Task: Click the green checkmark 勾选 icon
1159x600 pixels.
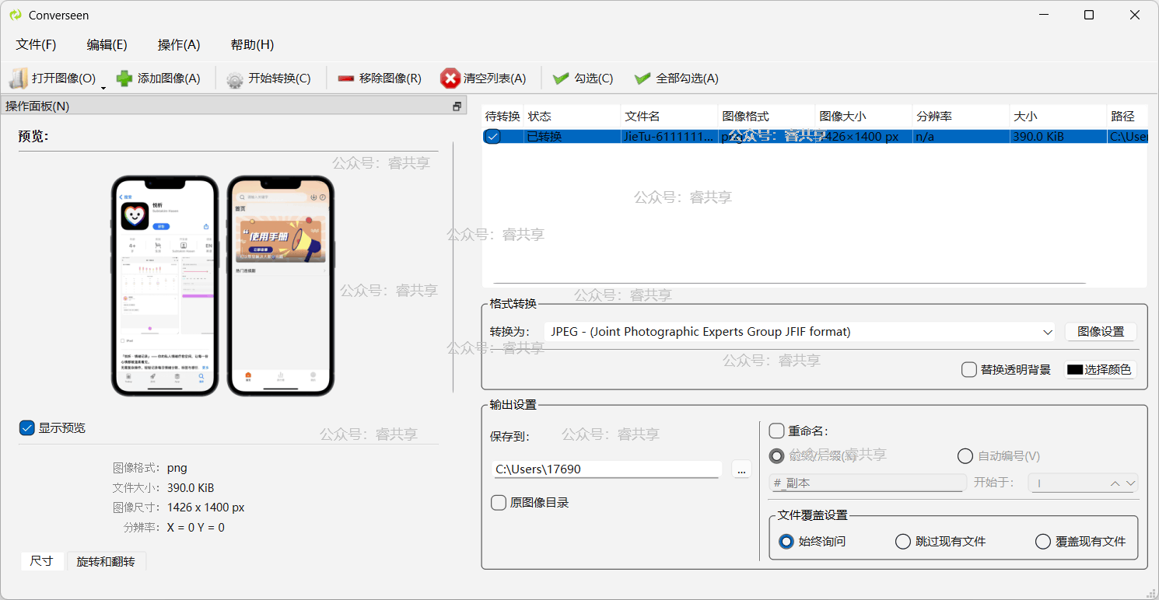Action: click(560, 78)
